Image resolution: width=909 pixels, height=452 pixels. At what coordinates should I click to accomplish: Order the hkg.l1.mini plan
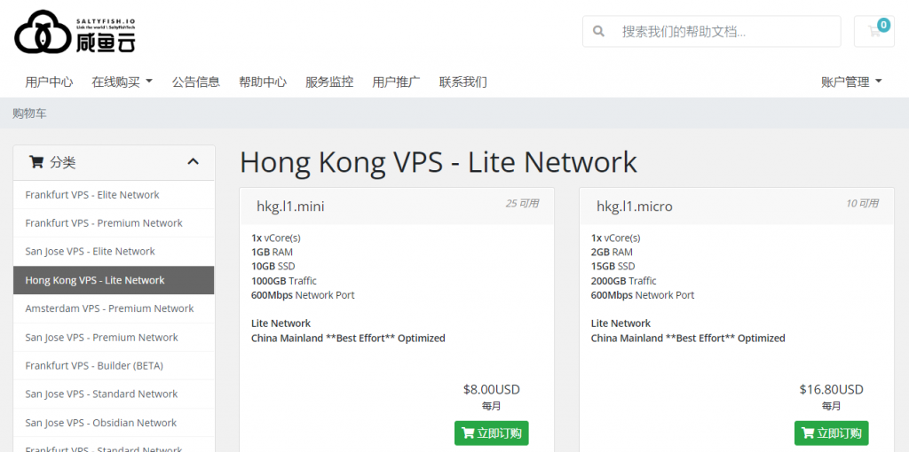(x=491, y=433)
